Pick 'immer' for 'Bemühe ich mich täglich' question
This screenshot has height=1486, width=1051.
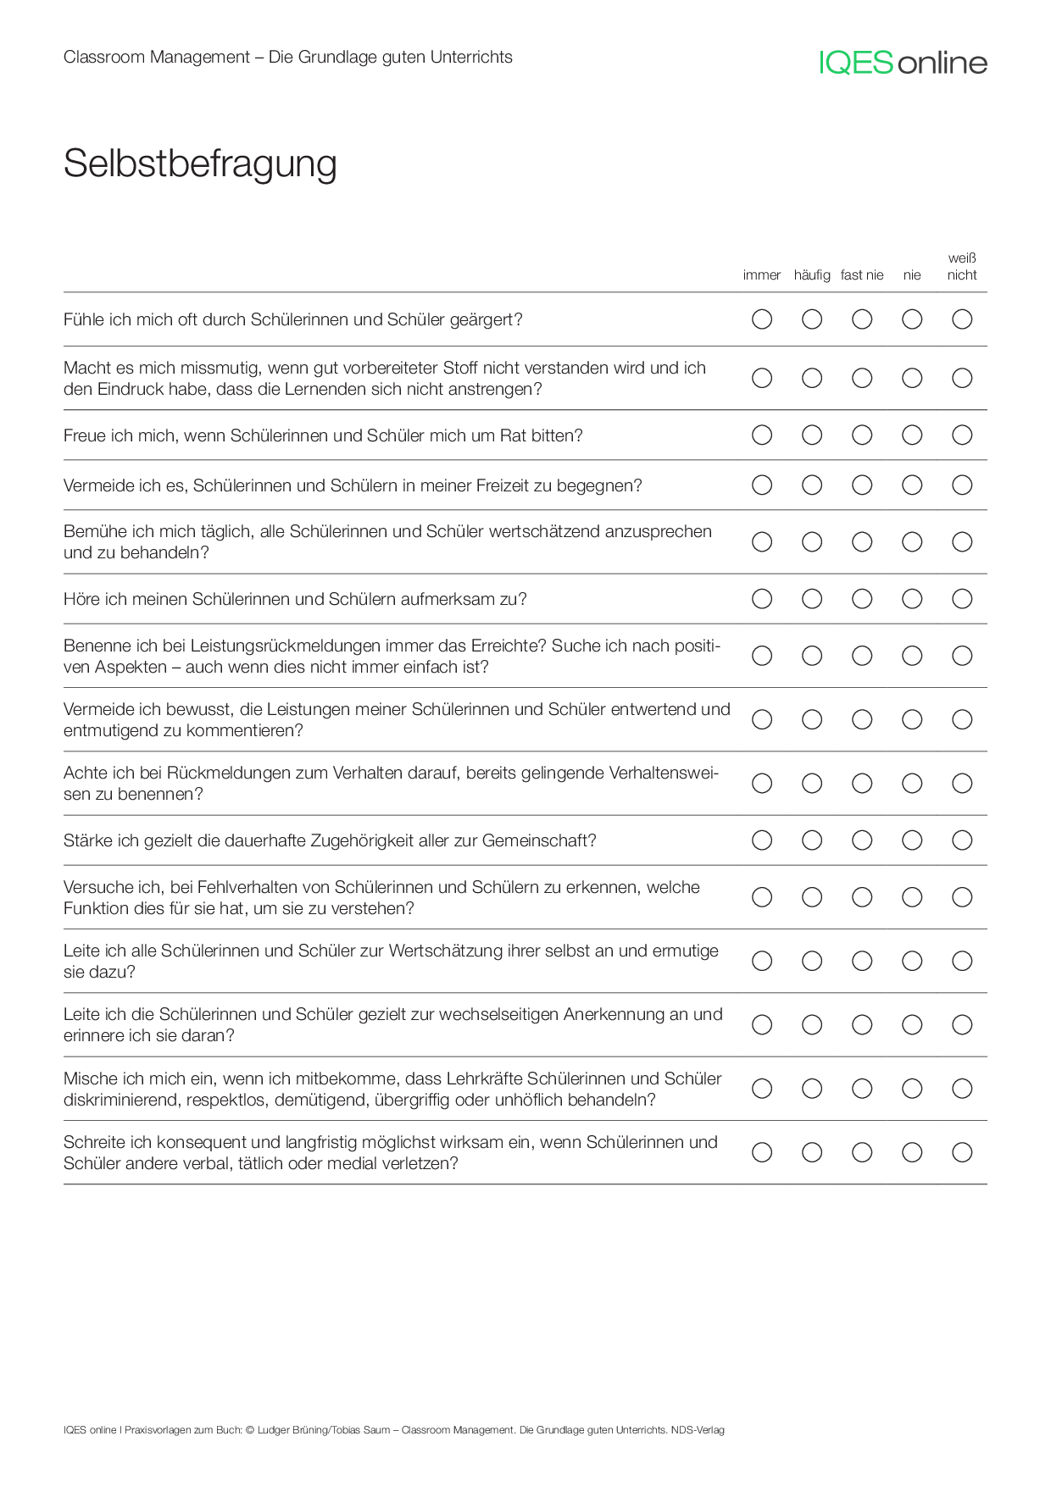[x=762, y=542]
